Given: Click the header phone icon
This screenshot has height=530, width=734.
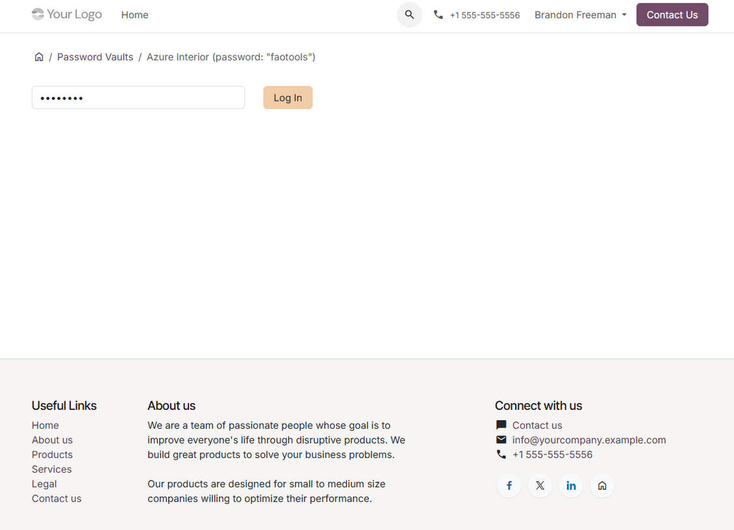Looking at the screenshot, I should click(438, 14).
